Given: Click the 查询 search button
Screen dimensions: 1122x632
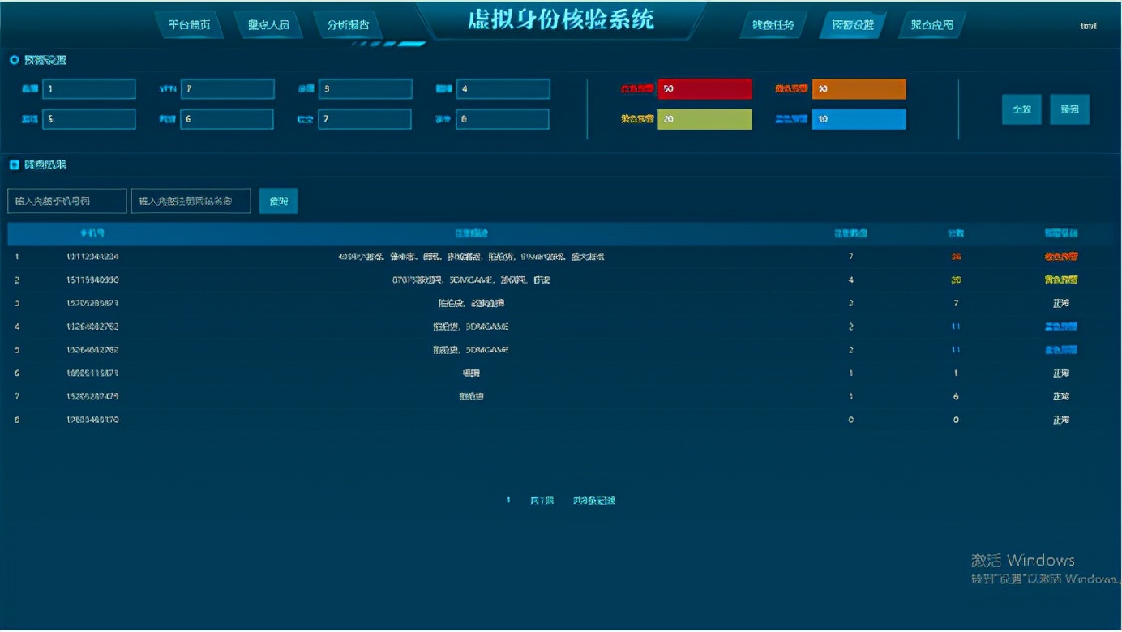Looking at the screenshot, I should coord(278,200).
